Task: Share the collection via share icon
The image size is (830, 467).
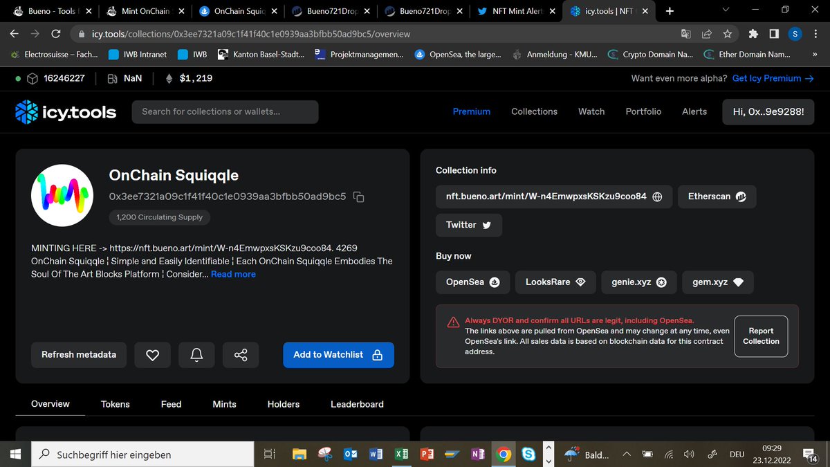Action: click(x=241, y=355)
